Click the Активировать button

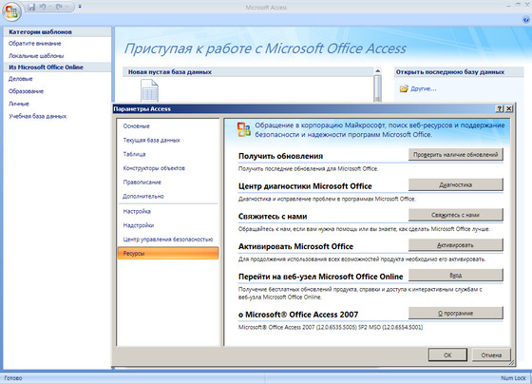(x=455, y=245)
